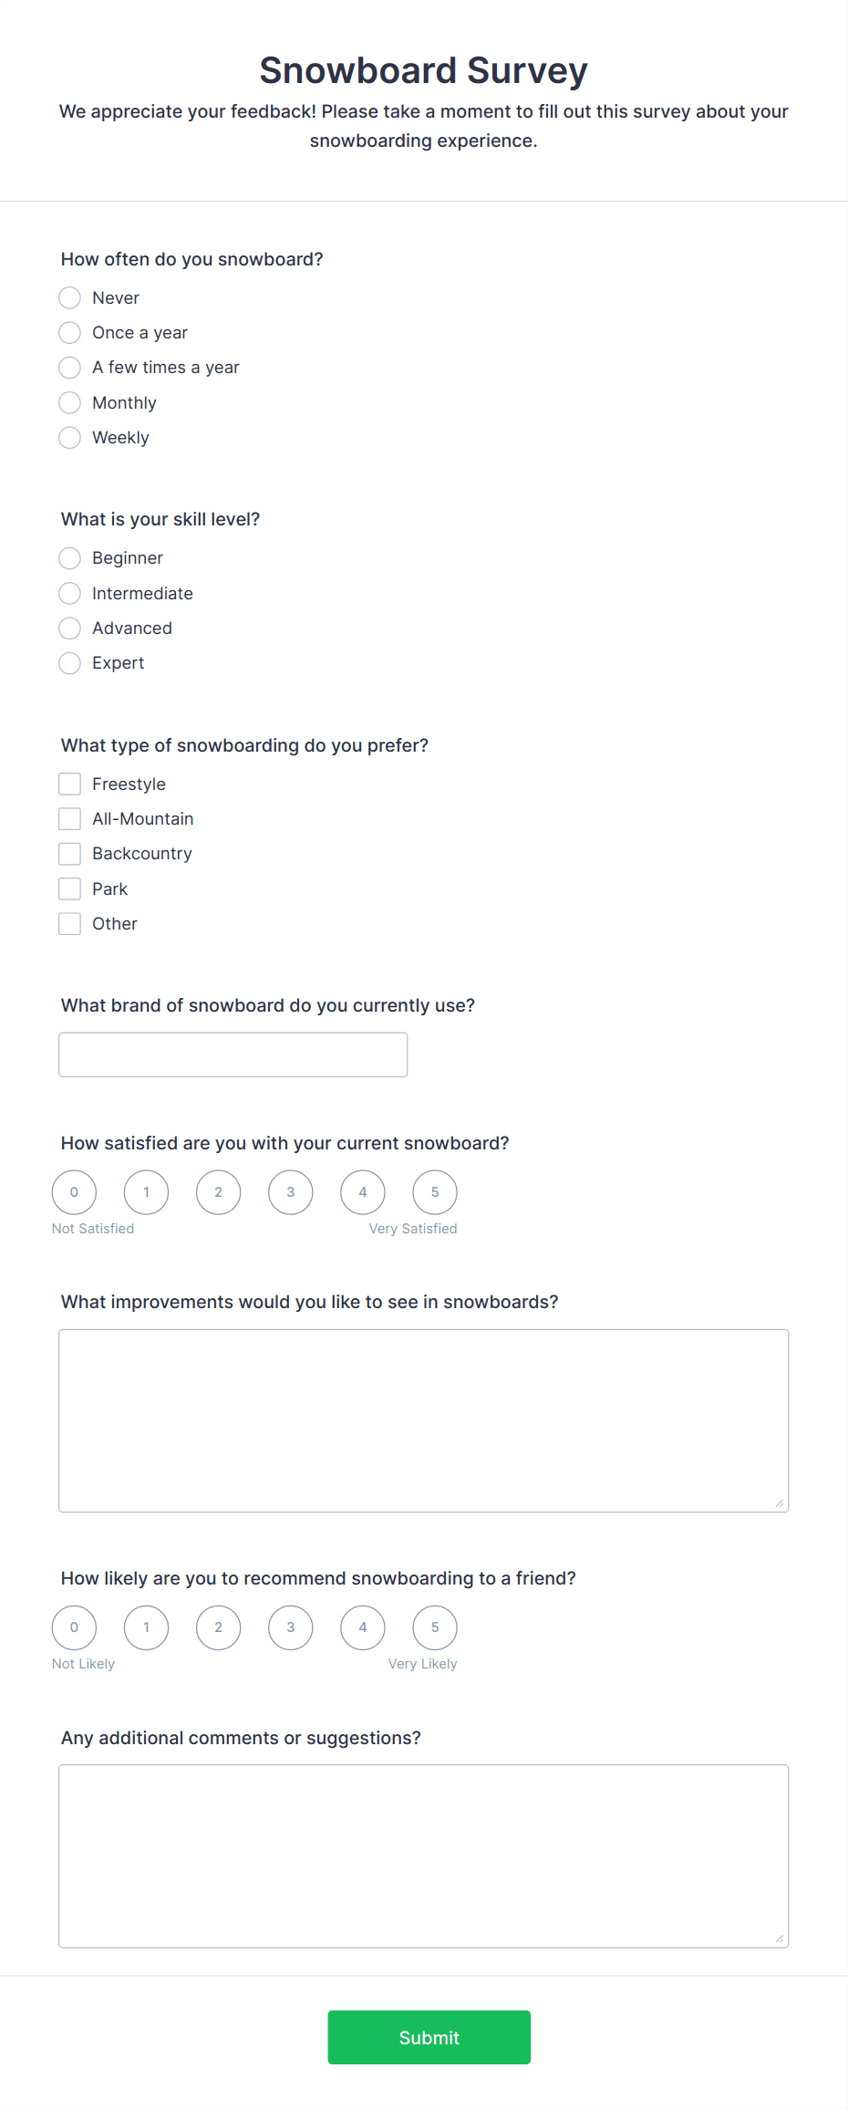Select "Beginner" skill level
Image resolution: width=848 pixels, height=2110 pixels.
pos(69,557)
